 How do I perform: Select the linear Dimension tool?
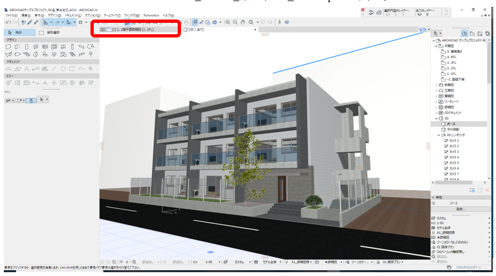coord(9,68)
